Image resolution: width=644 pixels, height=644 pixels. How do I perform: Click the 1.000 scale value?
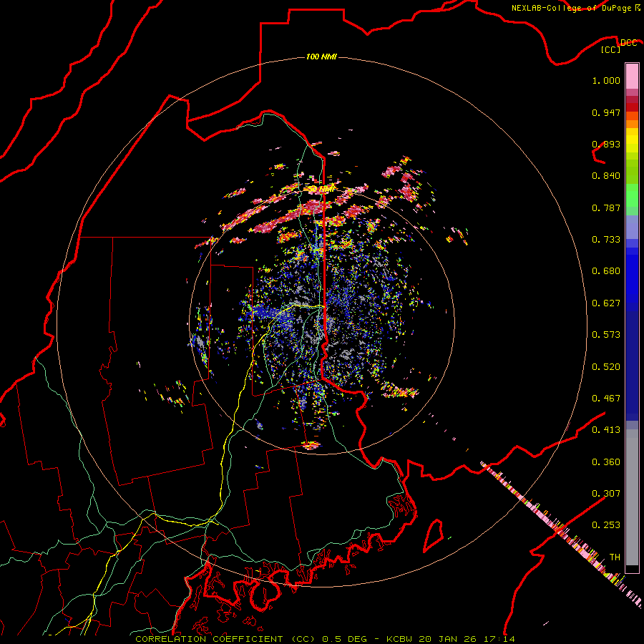606,80
